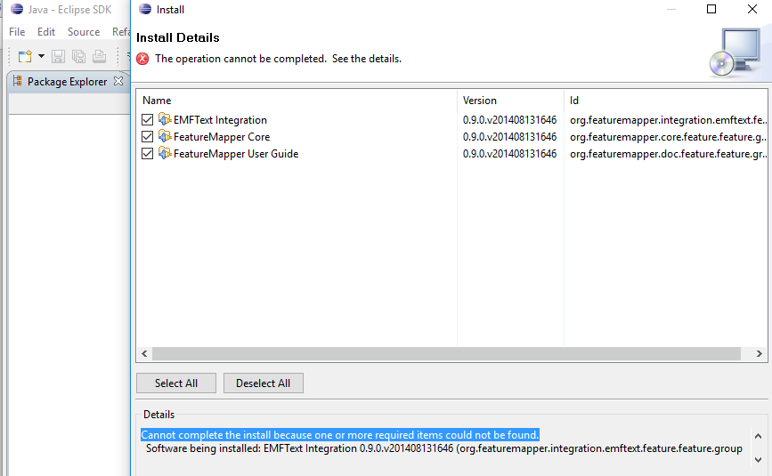
Task: Open the File menu
Action: coord(17,32)
